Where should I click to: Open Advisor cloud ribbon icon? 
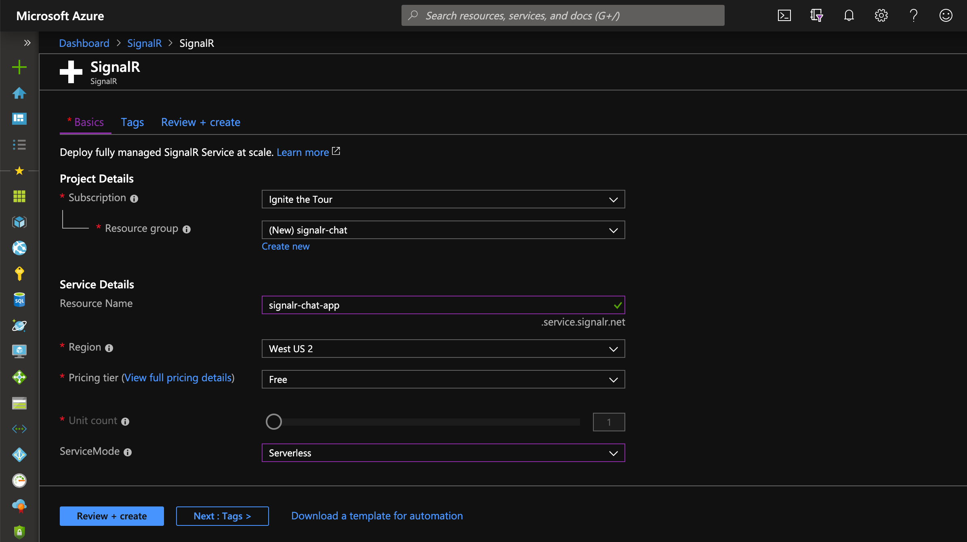coord(19,506)
